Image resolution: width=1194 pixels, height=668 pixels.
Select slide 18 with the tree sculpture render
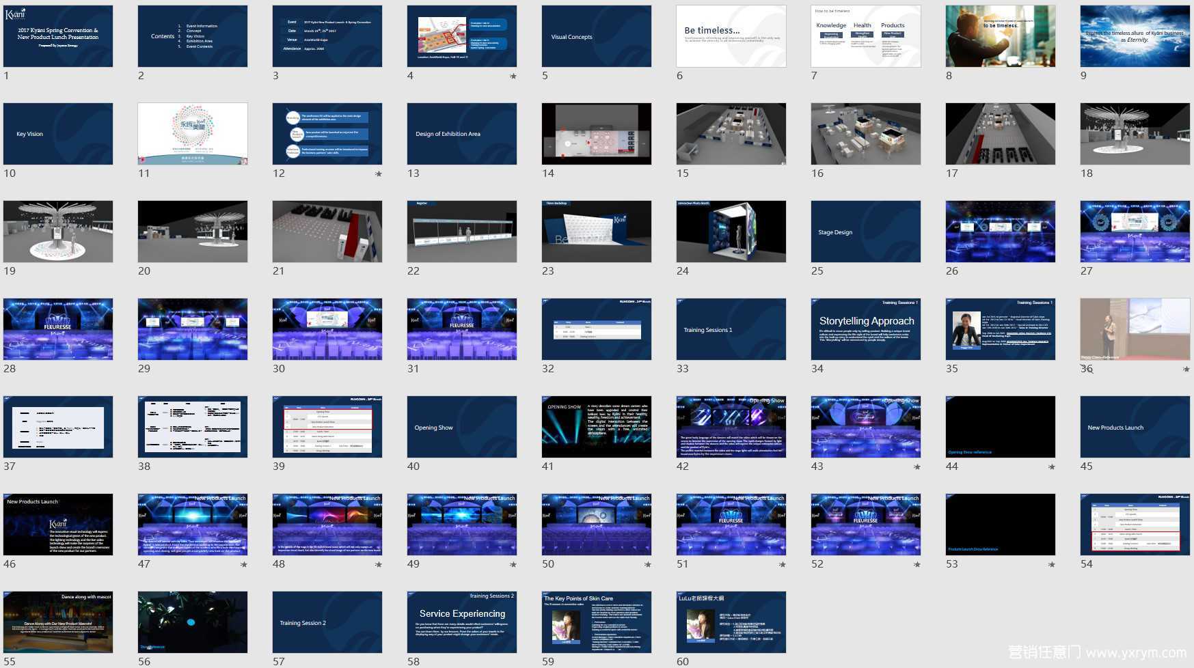click(x=1135, y=134)
